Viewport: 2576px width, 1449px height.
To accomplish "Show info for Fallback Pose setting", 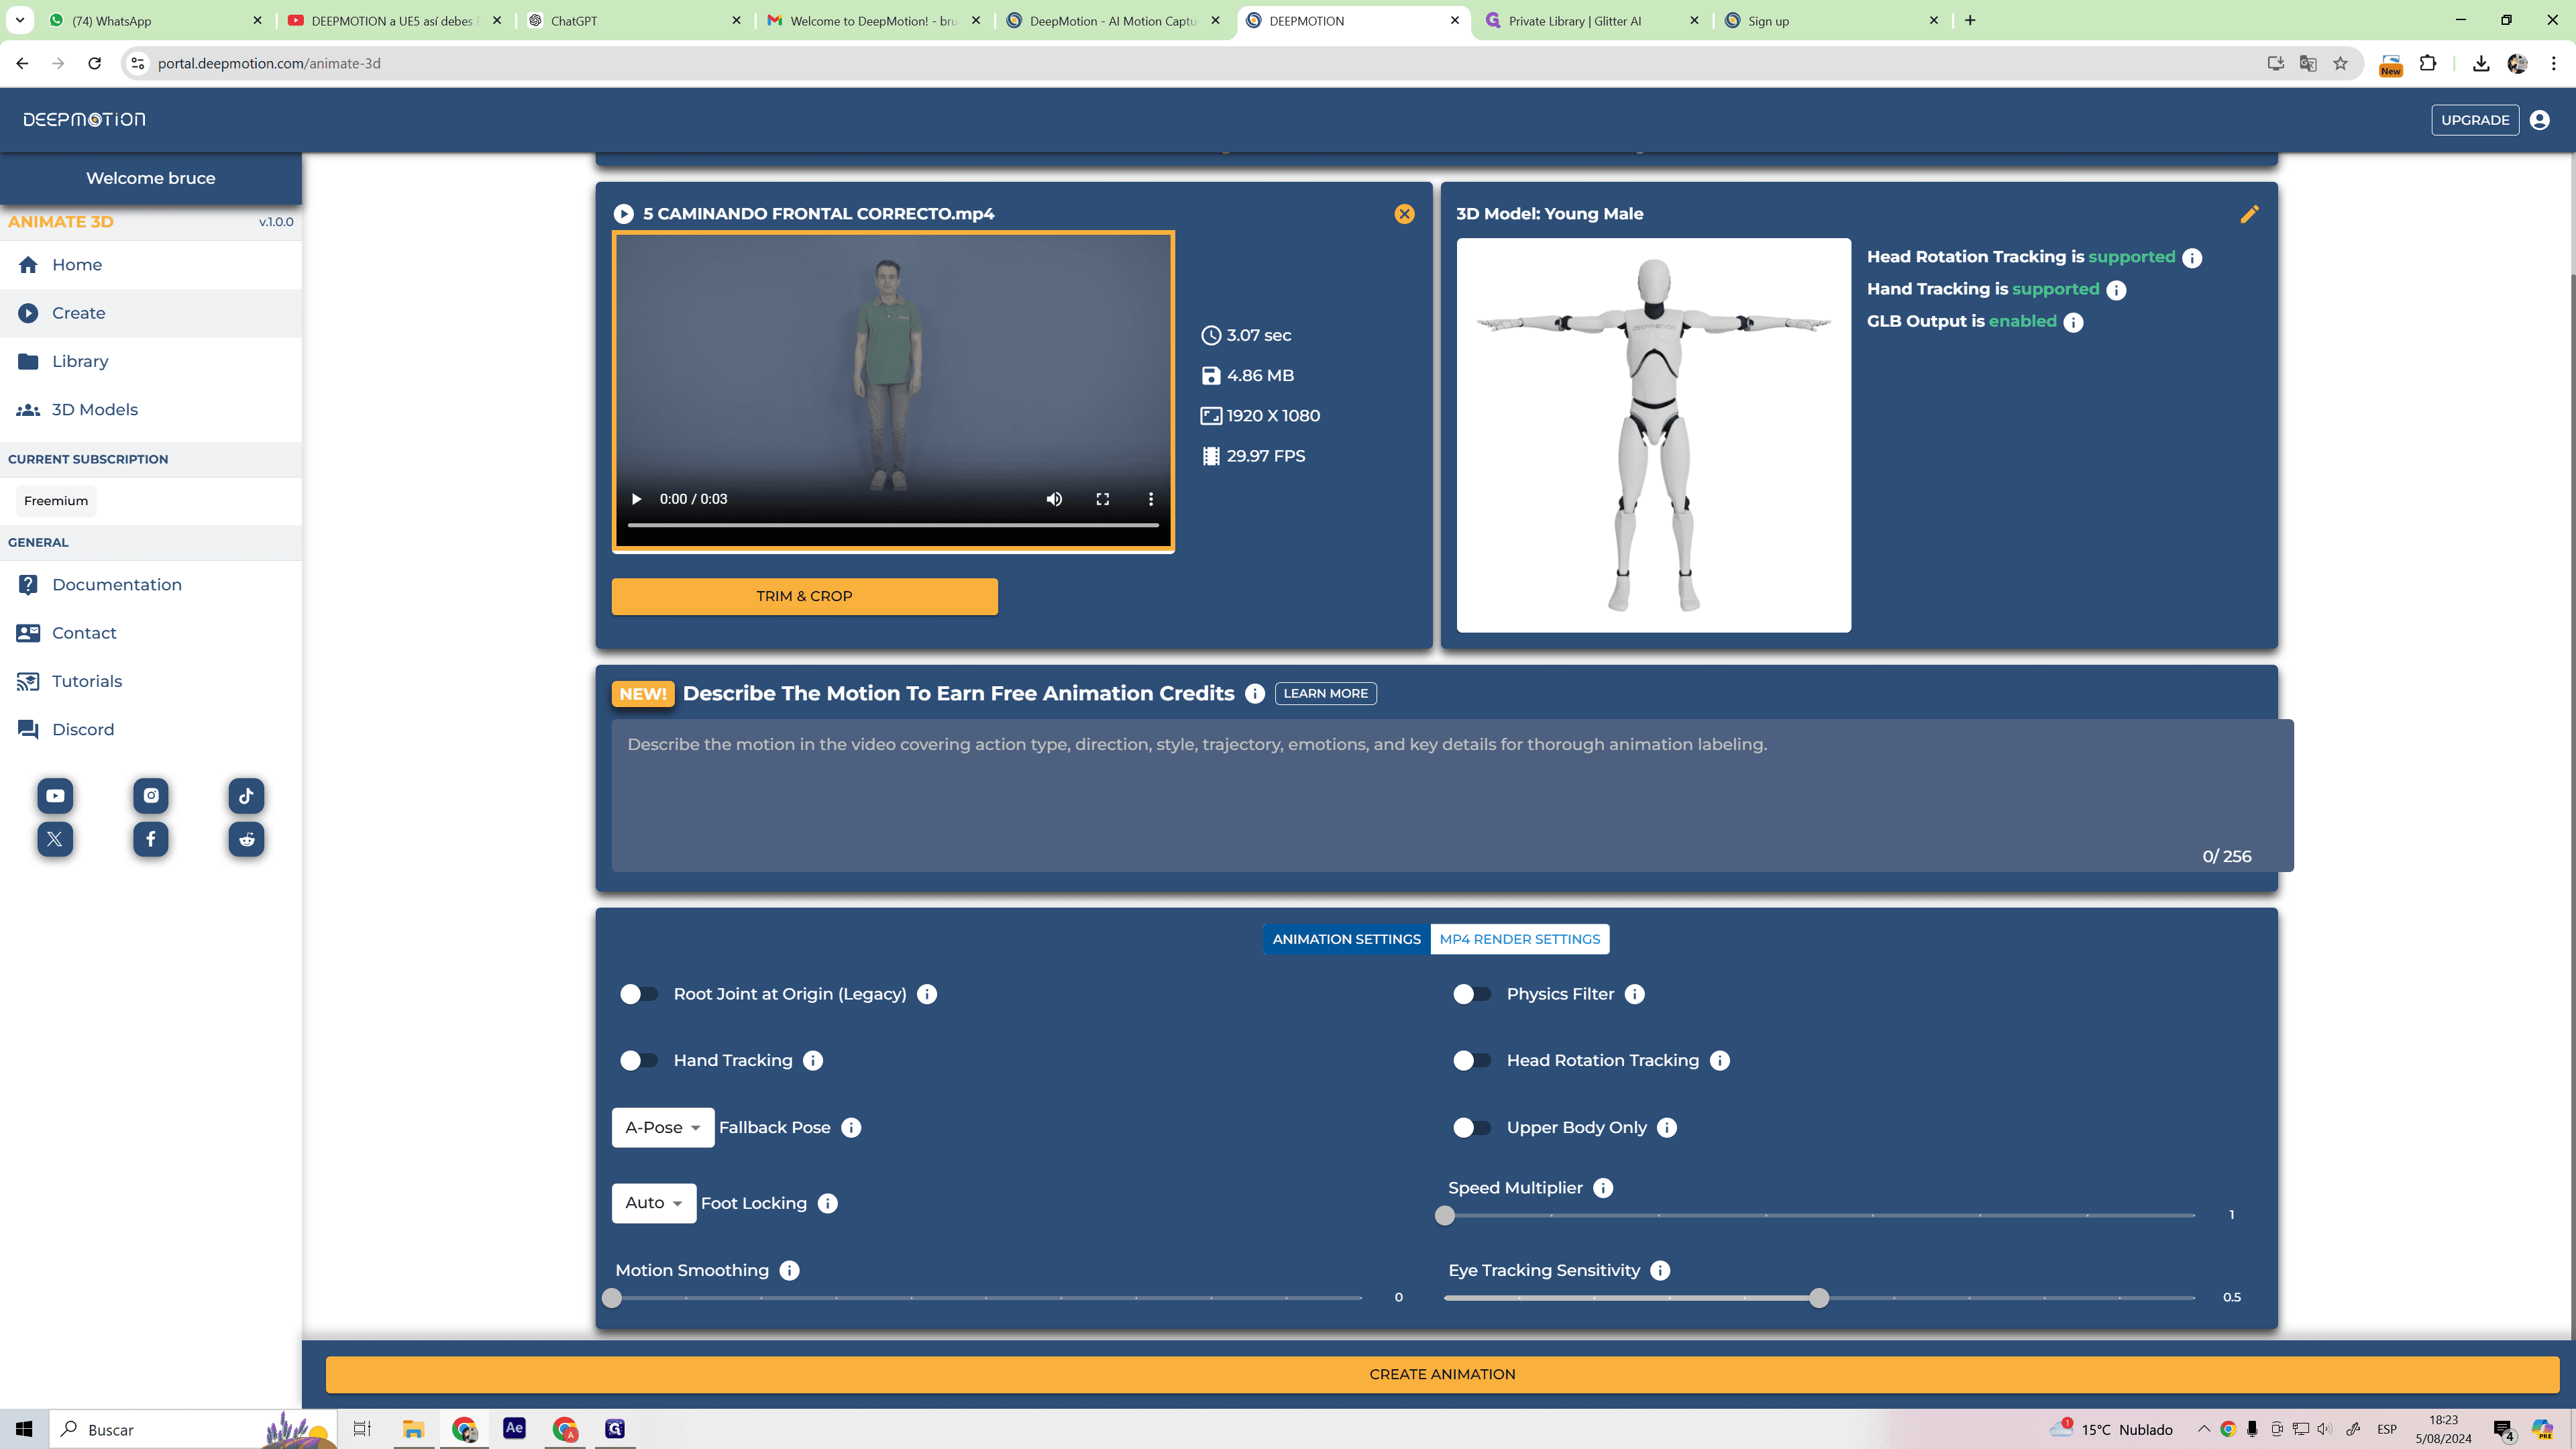I will 851,1128.
